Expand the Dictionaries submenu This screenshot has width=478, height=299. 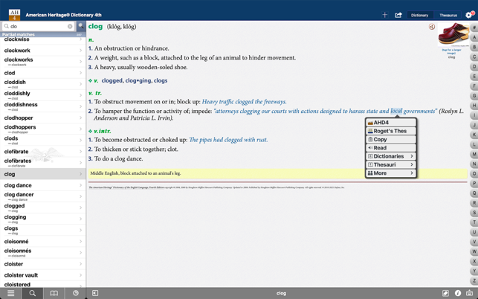(391, 156)
